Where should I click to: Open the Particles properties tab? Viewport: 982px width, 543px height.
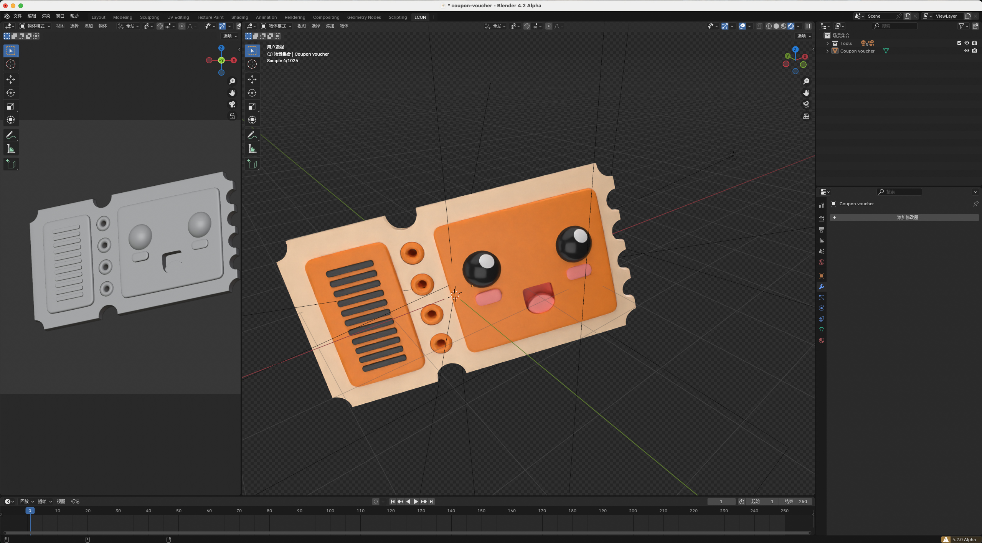822,297
